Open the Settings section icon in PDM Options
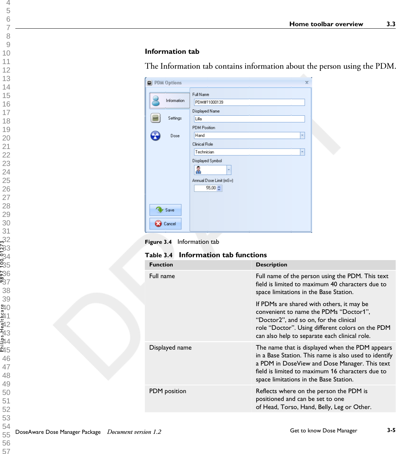396x454 pixels. coord(156,118)
